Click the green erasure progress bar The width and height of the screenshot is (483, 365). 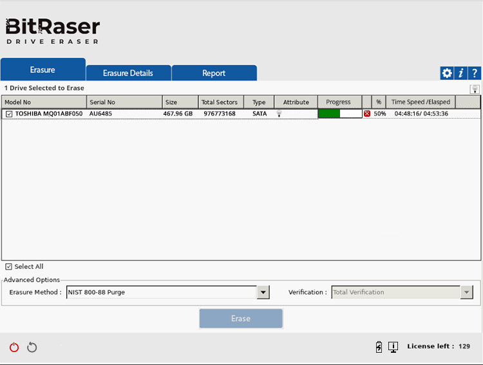(340, 113)
